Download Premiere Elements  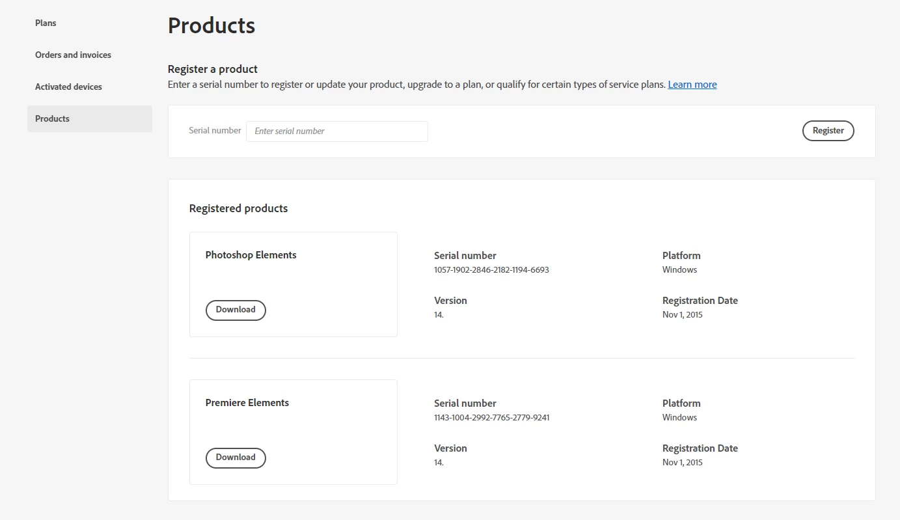coord(236,458)
